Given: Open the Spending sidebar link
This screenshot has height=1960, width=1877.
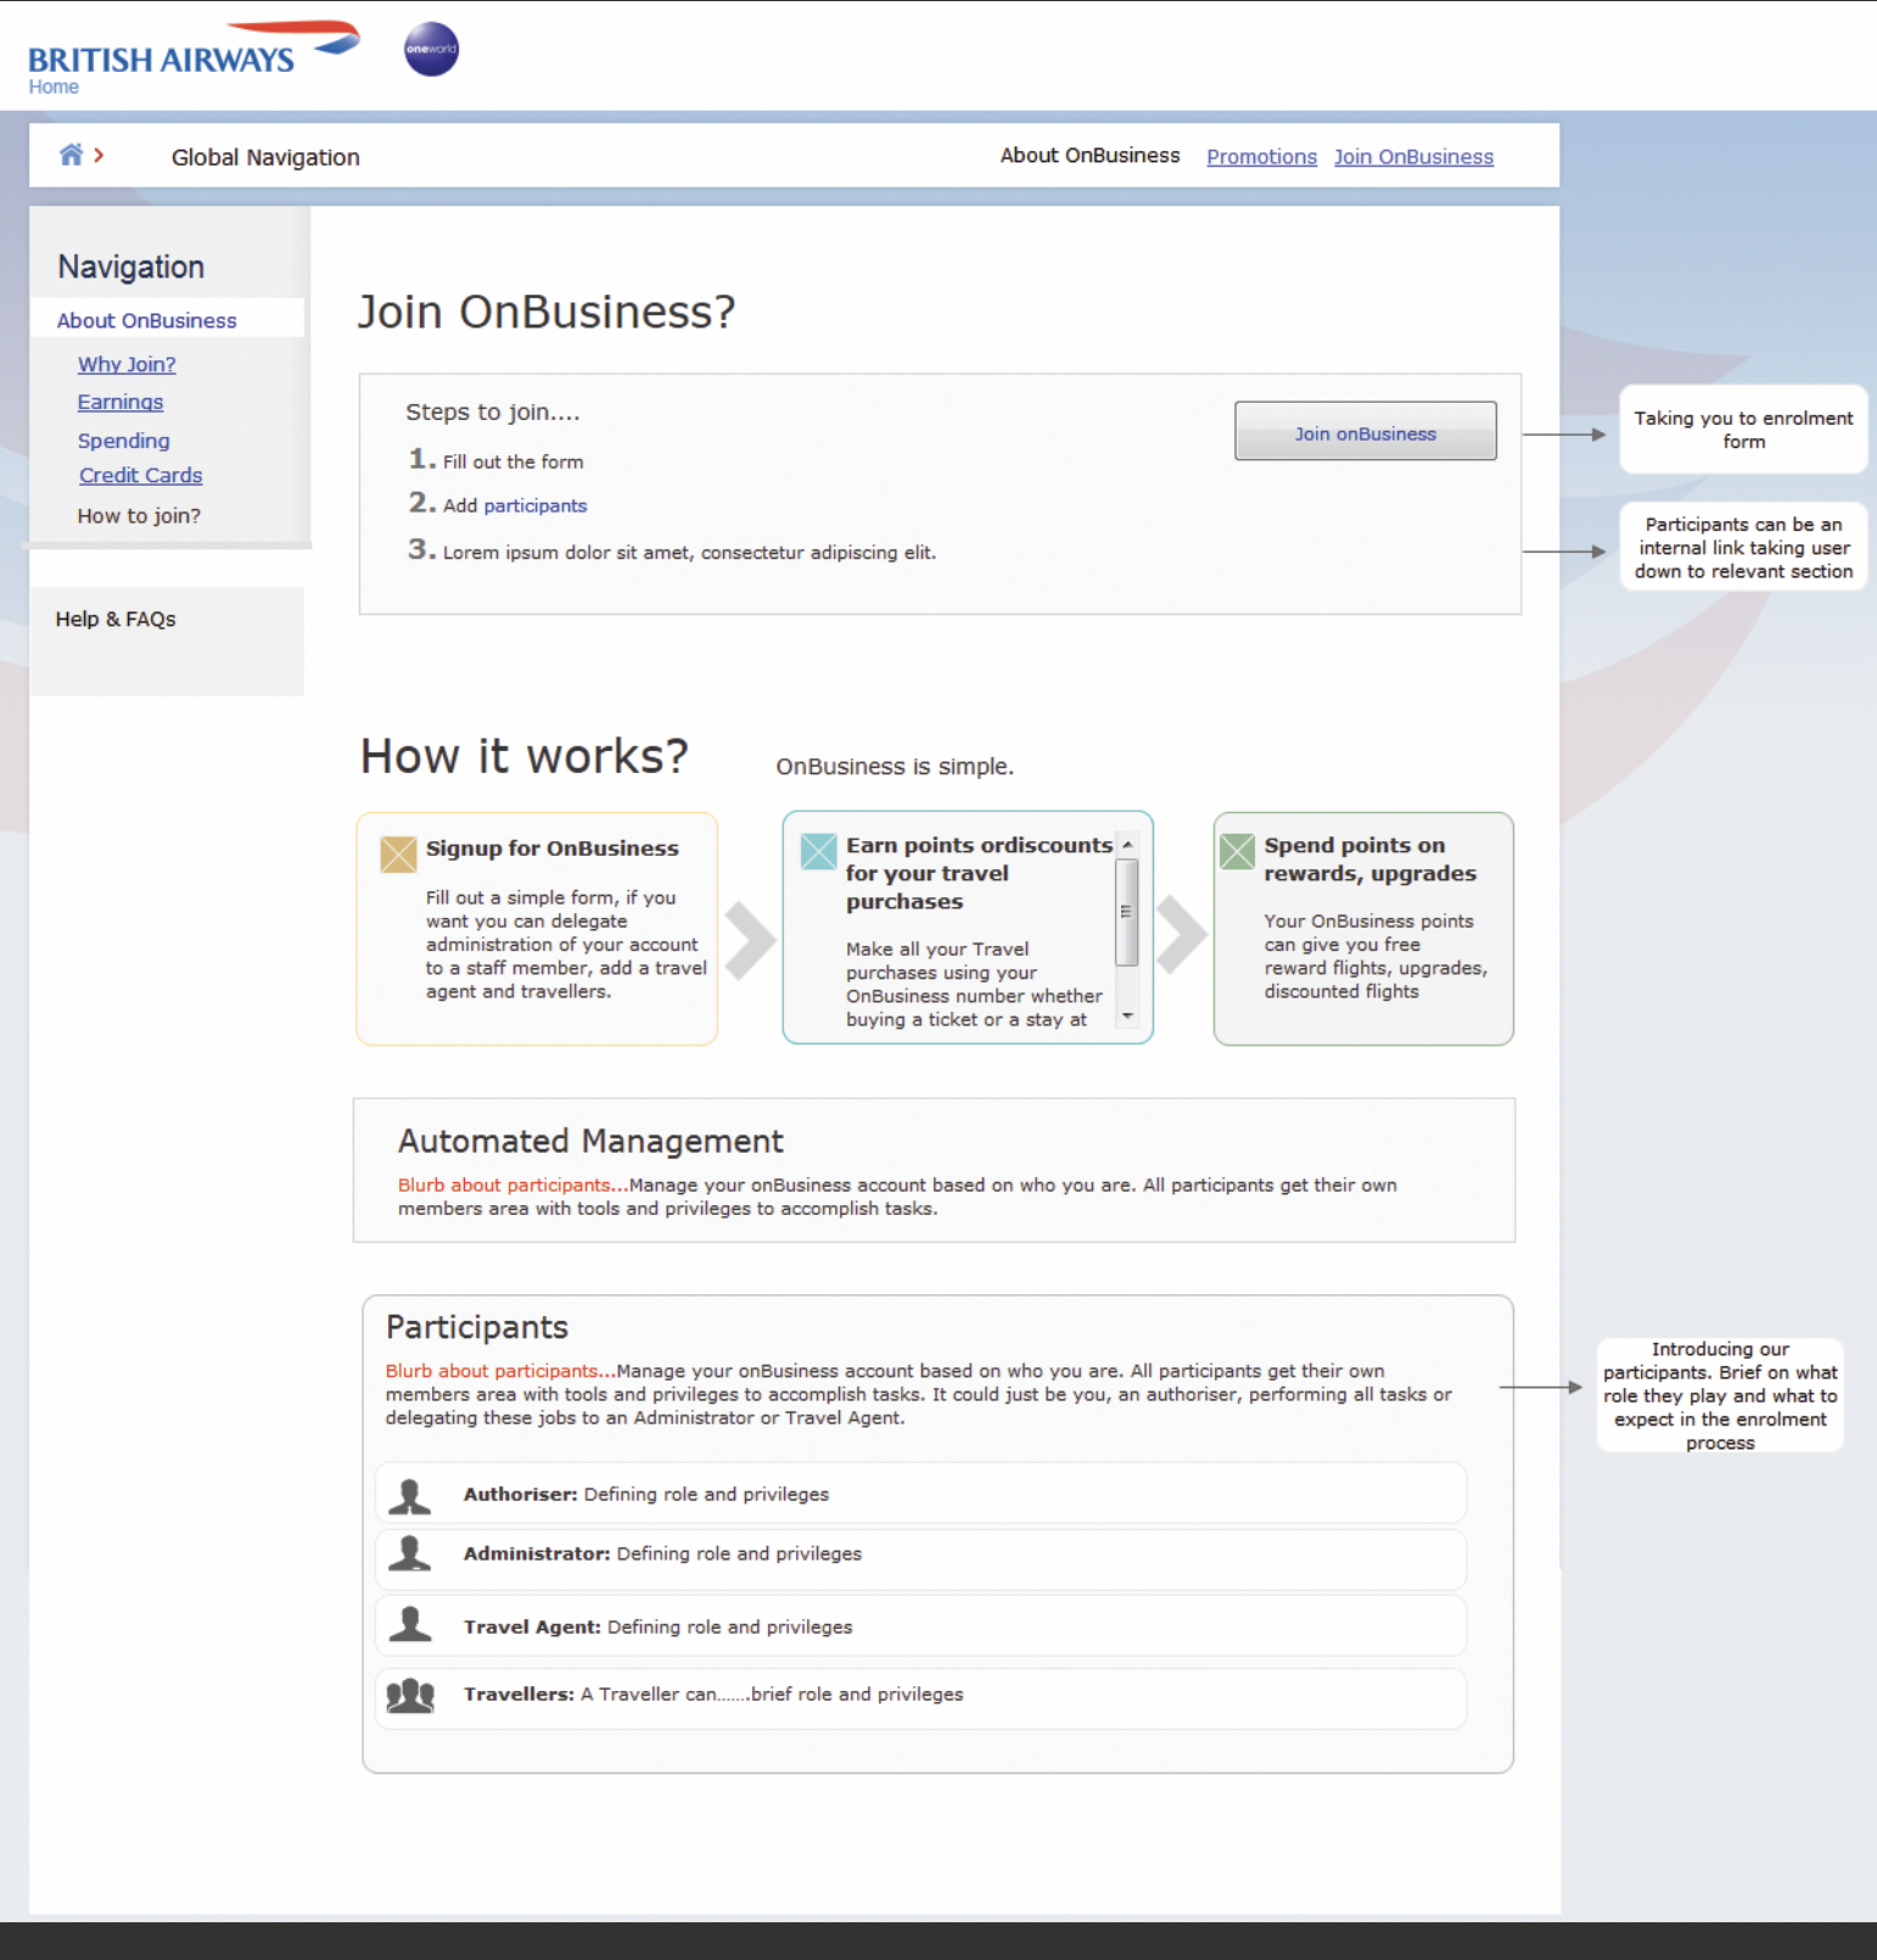Looking at the screenshot, I should pyautogui.click(x=124, y=441).
